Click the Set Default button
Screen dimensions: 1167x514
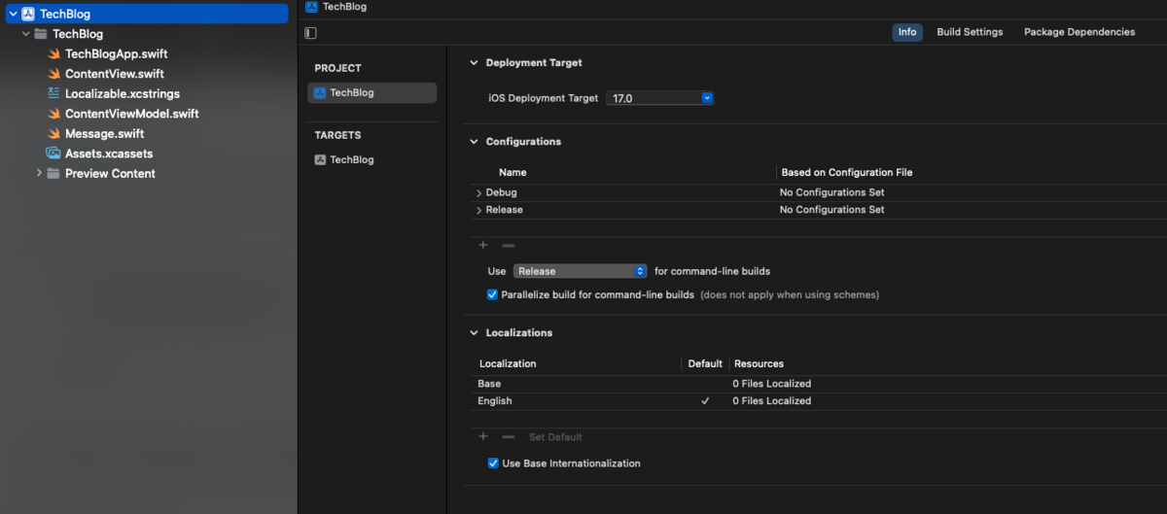(555, 437)
